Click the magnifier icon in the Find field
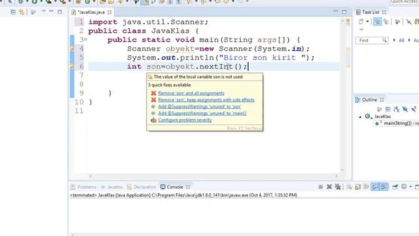This screenshot has width=419, height=236. (x=384, y=41)
